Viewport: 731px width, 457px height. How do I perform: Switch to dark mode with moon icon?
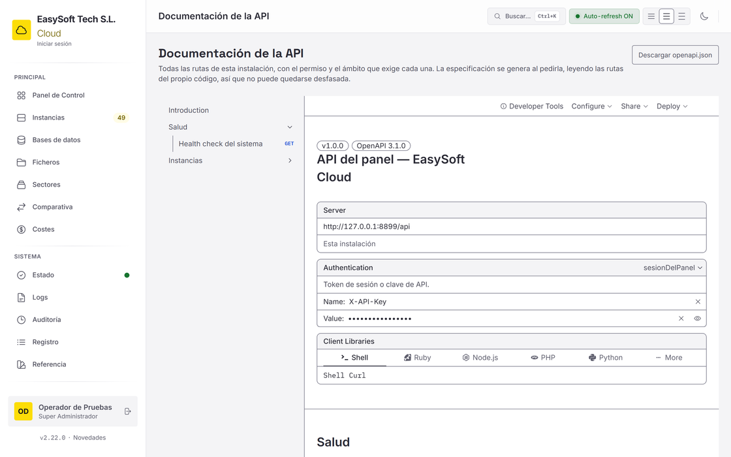tap(704, 16)
